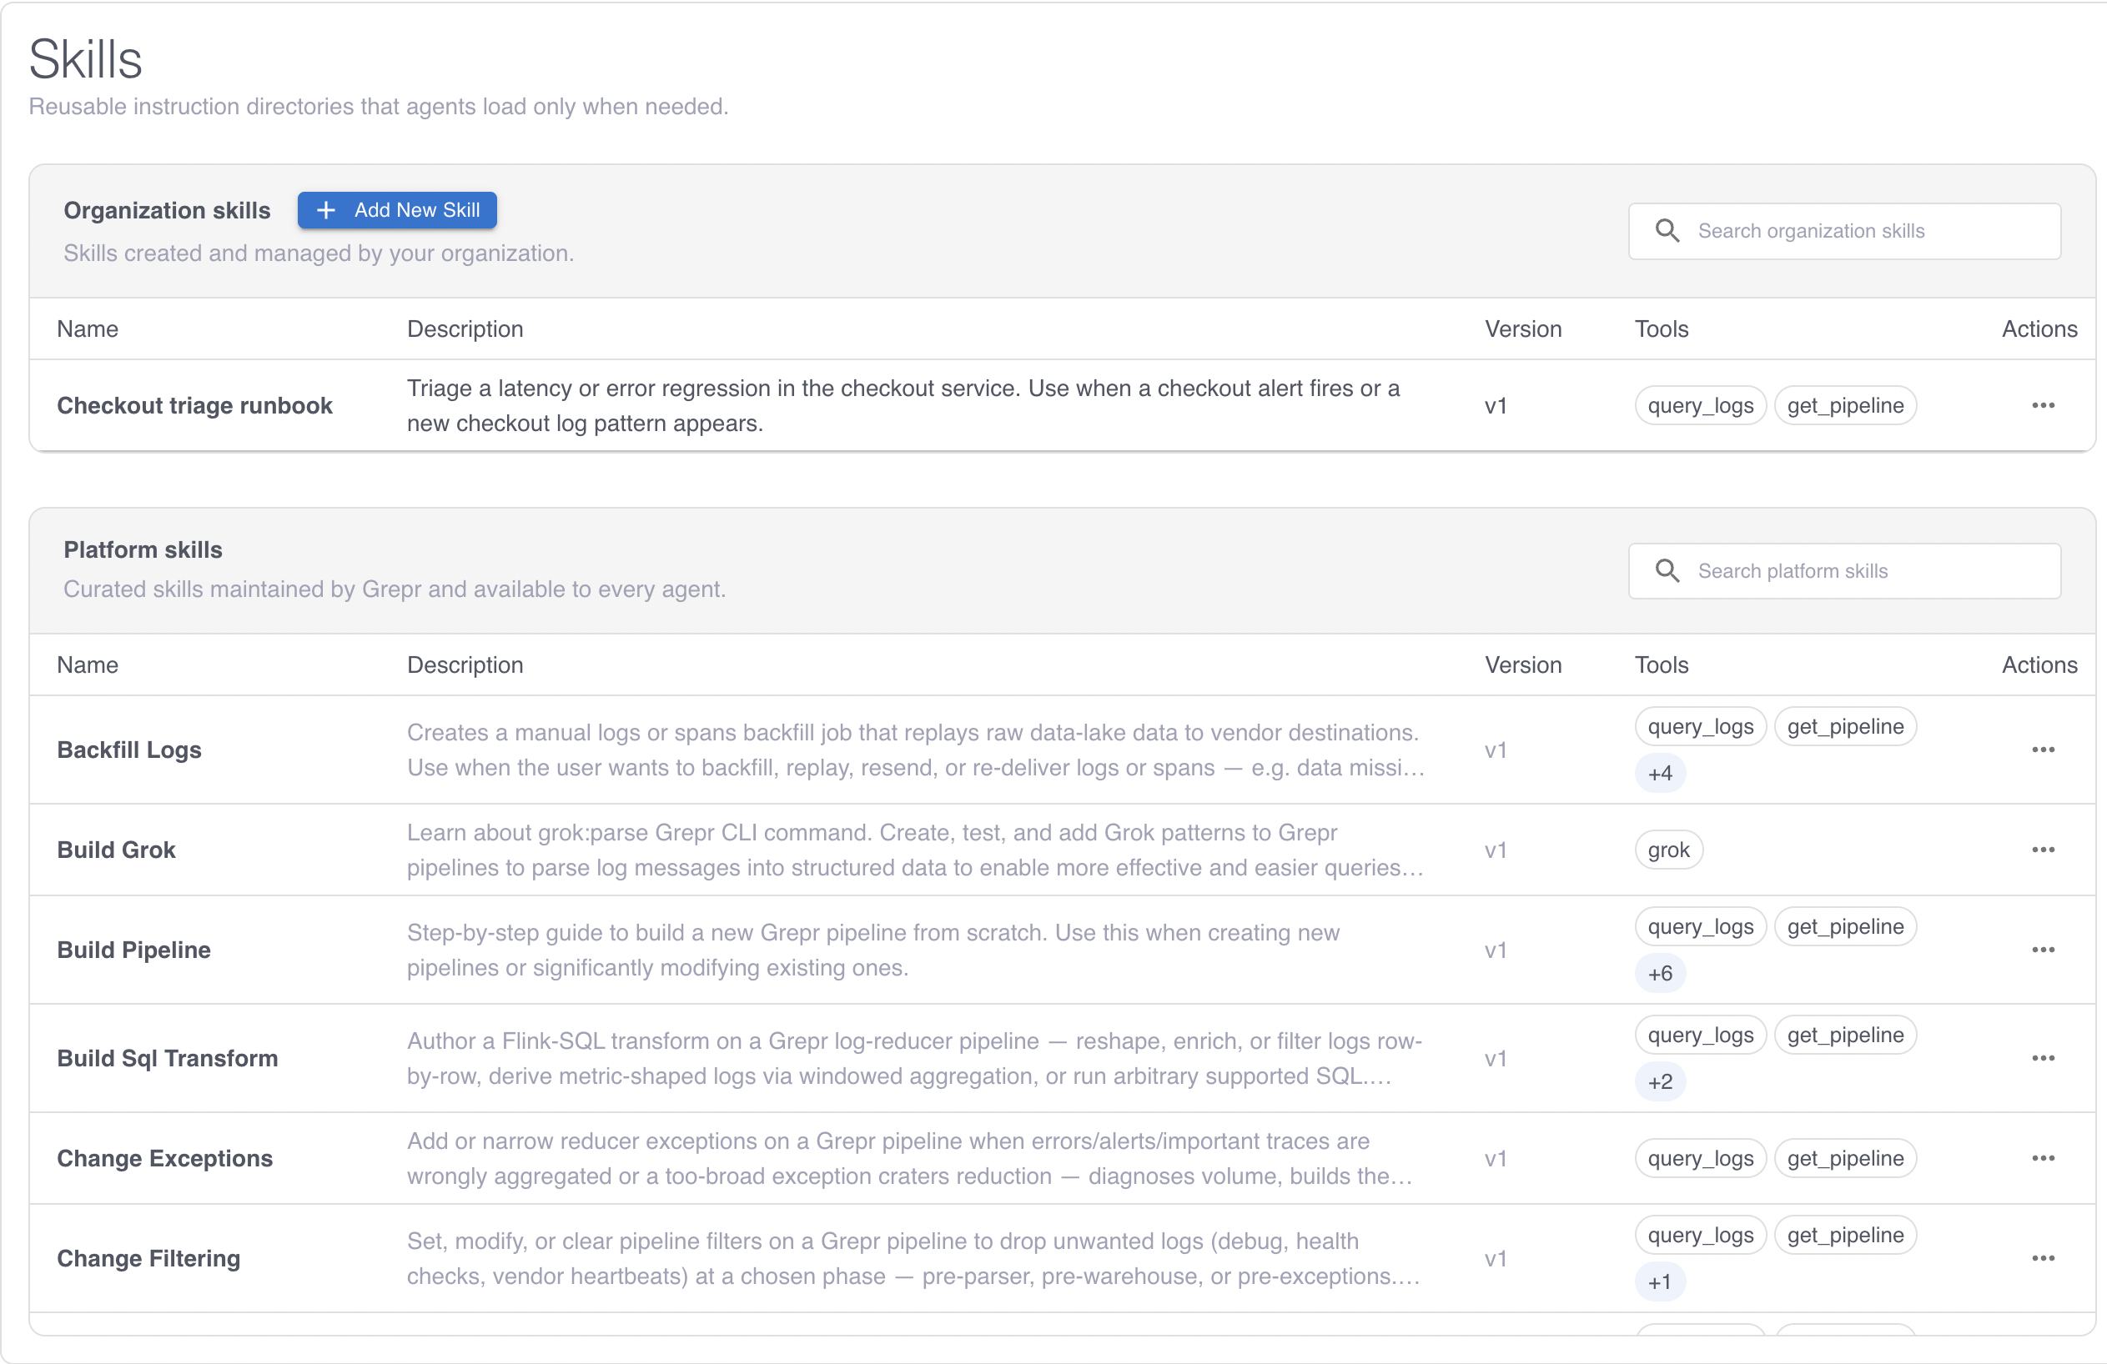The height and width of the screenshot is (1364, 2107).
Task: Click query_logs chip in Build Pipeline row
Action: [1701, 927]
